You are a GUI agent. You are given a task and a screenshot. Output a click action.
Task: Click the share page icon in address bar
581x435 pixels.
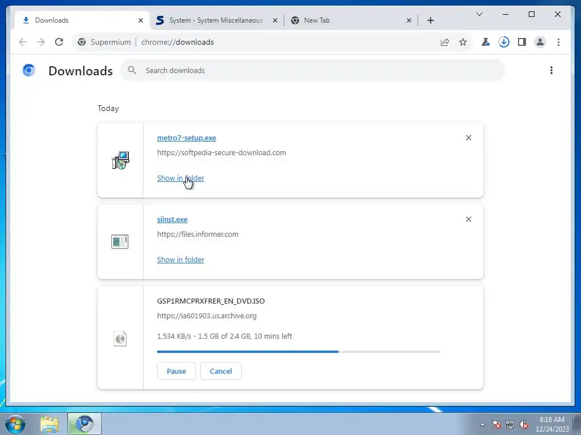(x=445, y=42)
